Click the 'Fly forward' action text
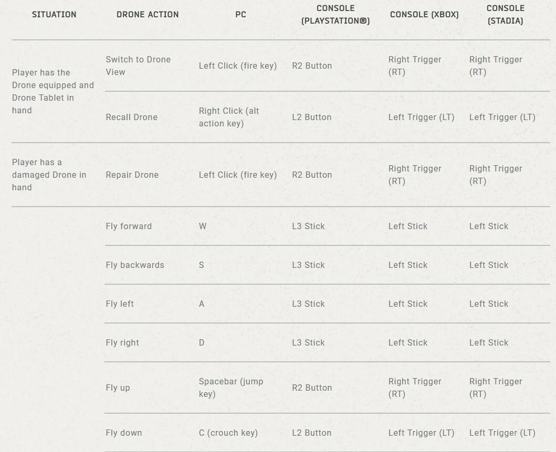The width and height of the screenshot is (556, 452). click(129, 226)
